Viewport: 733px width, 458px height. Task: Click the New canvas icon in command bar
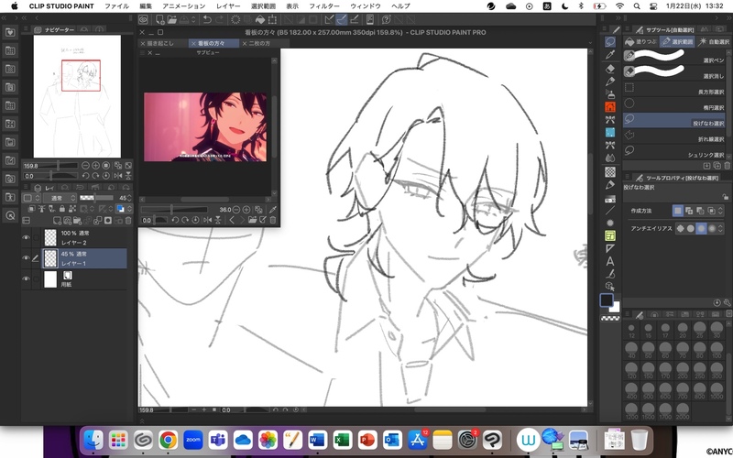tap(159, 19)
